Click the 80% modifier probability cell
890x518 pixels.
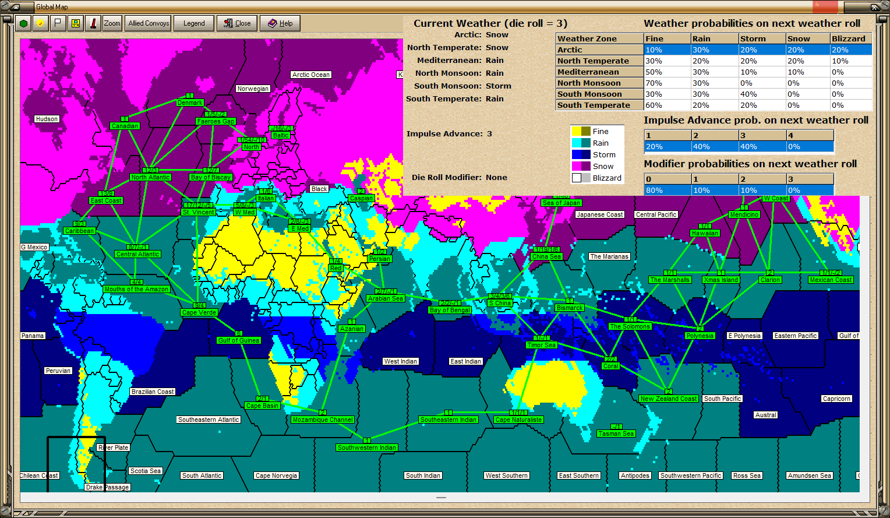point(667,191)
